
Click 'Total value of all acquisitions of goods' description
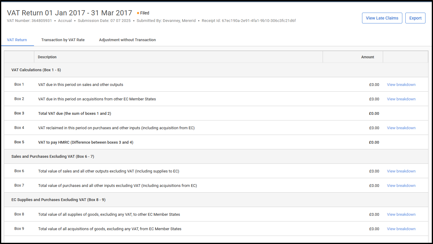pos(110,229)
